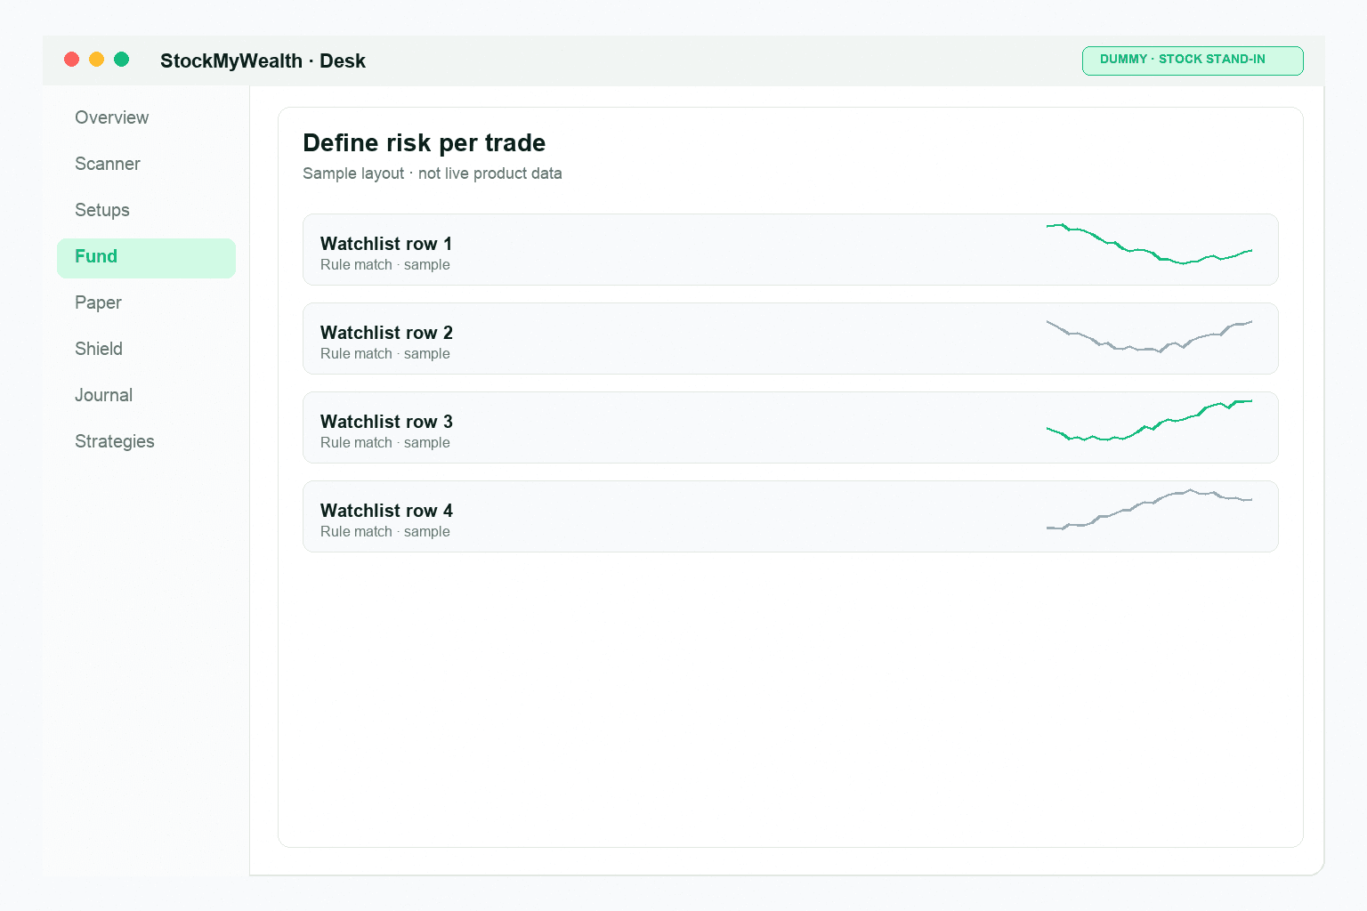This screenshot has height=911, width=1367.
Task: Click the Dummy · Stock Stand-In badge
Action: click(x=1193, y=60)
